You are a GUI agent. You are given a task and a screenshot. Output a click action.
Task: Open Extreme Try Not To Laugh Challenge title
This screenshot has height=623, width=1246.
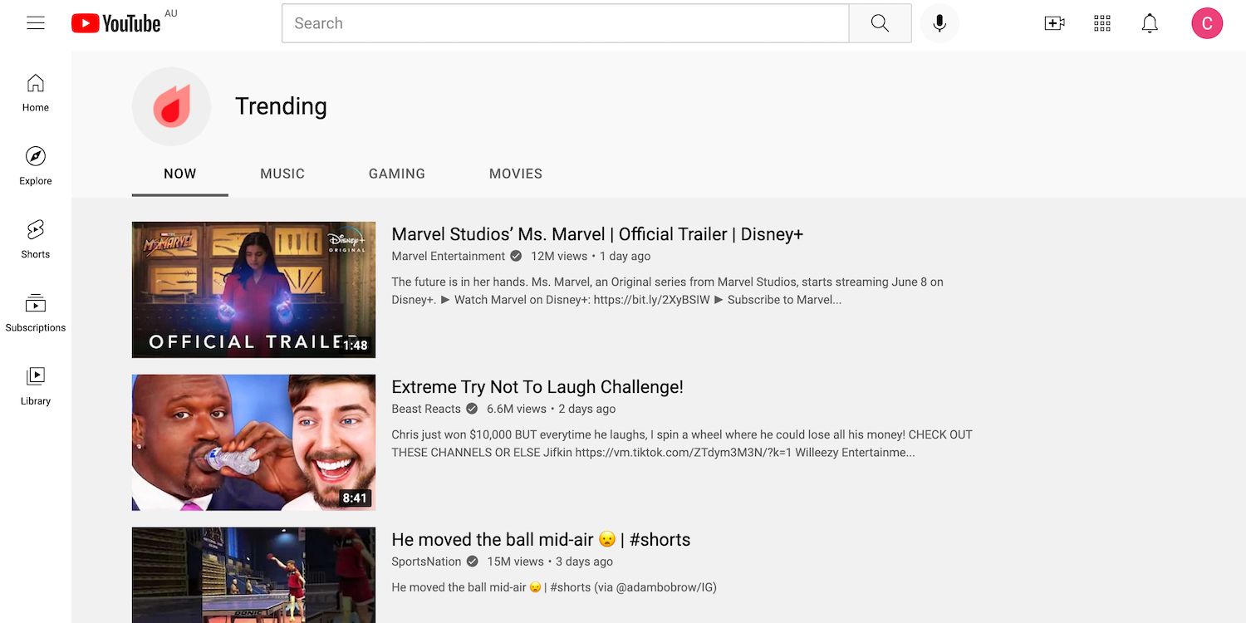tap(537, 387)
